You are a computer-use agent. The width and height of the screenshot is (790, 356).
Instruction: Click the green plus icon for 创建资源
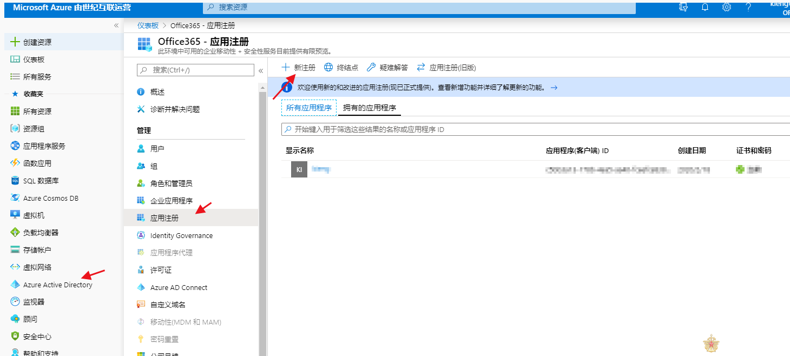tap(15, 42)
